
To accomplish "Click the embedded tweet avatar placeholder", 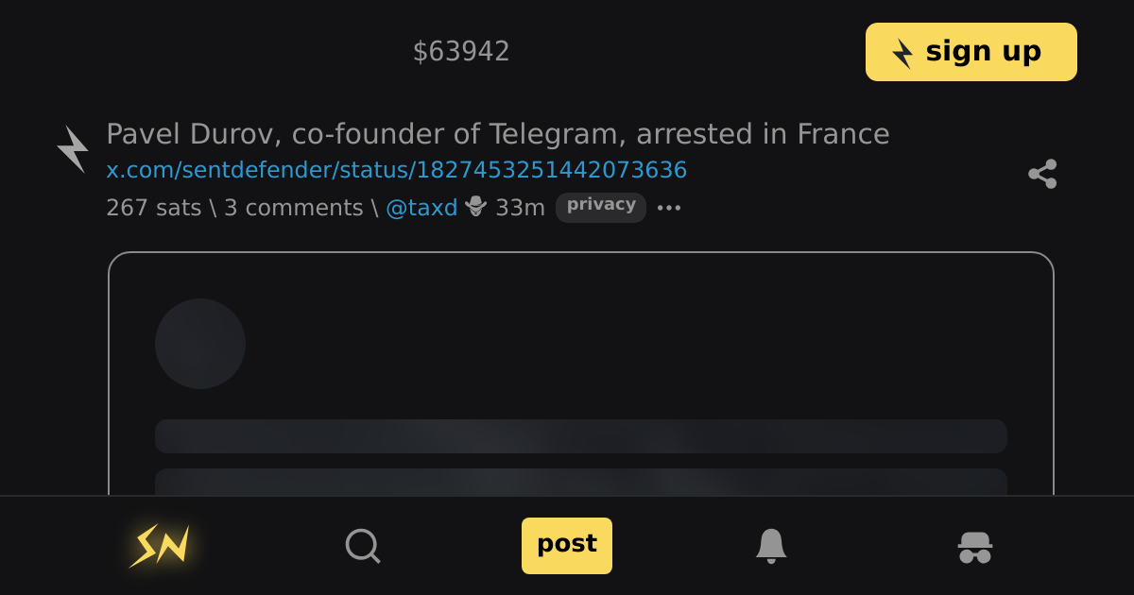I will [x=200, y=344].
